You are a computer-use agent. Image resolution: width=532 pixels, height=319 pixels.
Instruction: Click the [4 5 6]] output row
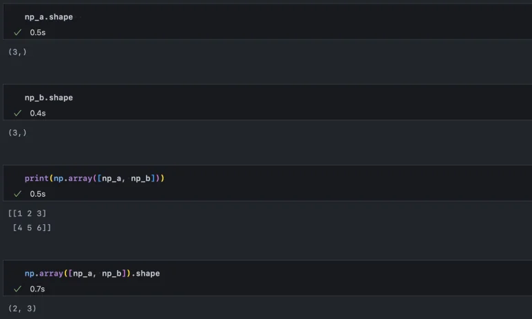coord(32,227)
